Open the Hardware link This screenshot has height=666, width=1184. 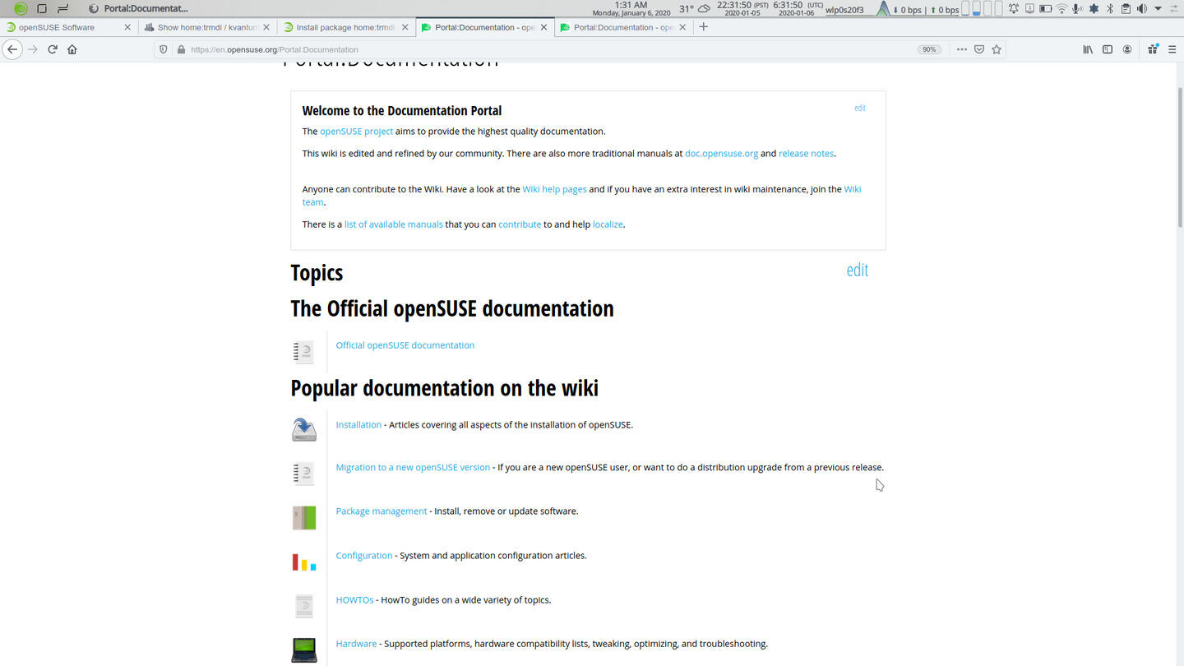(x=356, y=644)
